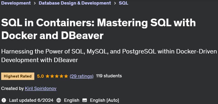Click the globe language icon

(x=58, y=100)
